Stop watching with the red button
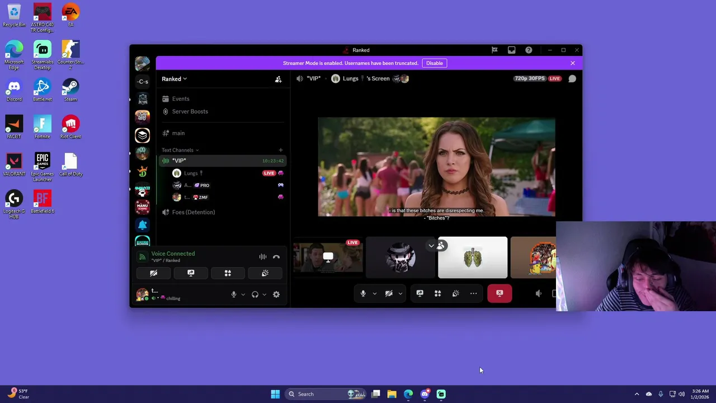This screenshot has width=716, height=403. click(500, 293)
